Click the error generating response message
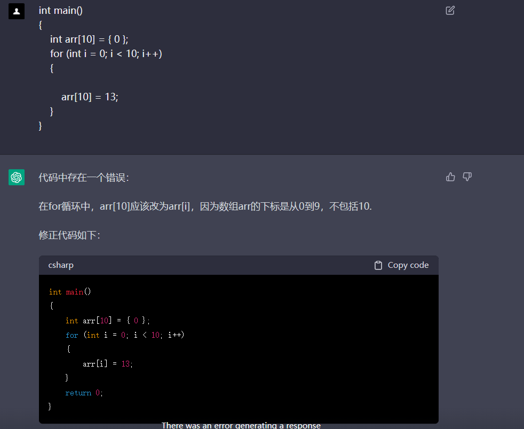 tap(241, 425)
